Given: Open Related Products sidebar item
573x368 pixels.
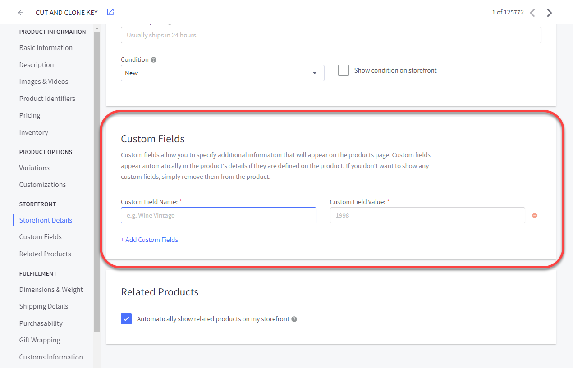Looking at the screenshot, I should pos(45,254).
